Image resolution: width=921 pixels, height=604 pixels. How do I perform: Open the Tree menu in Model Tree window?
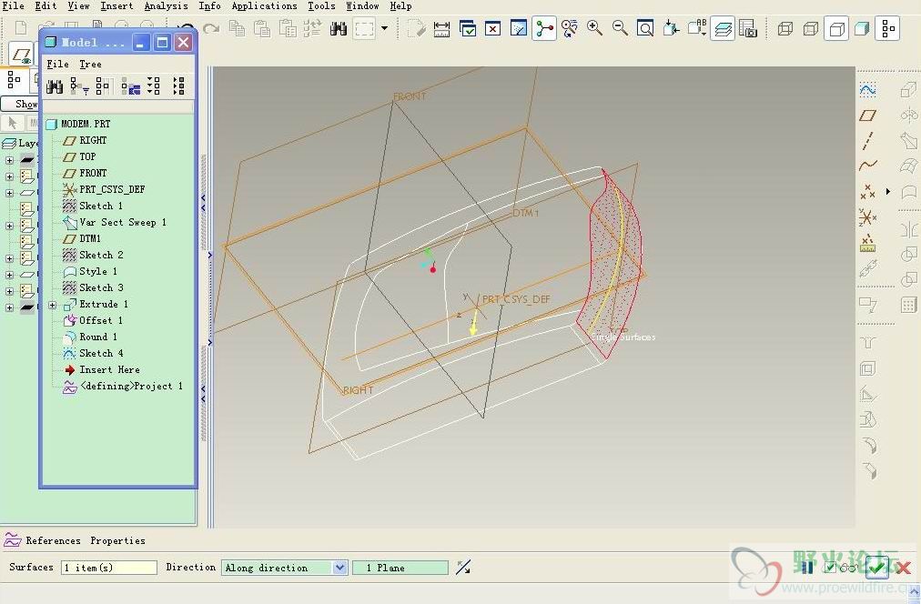[x=90, y=64]
